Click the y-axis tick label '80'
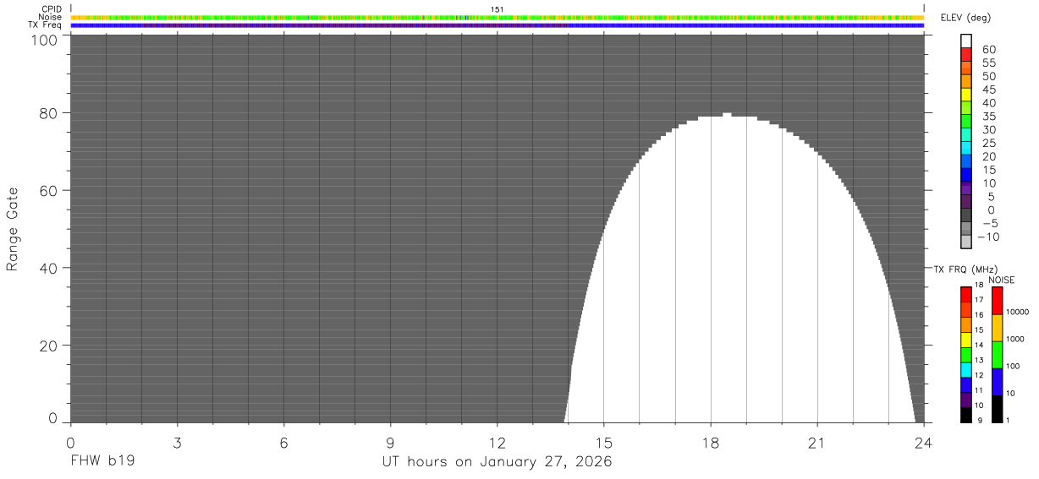This screenshot has height=479, width=1039. click(48, 112)
